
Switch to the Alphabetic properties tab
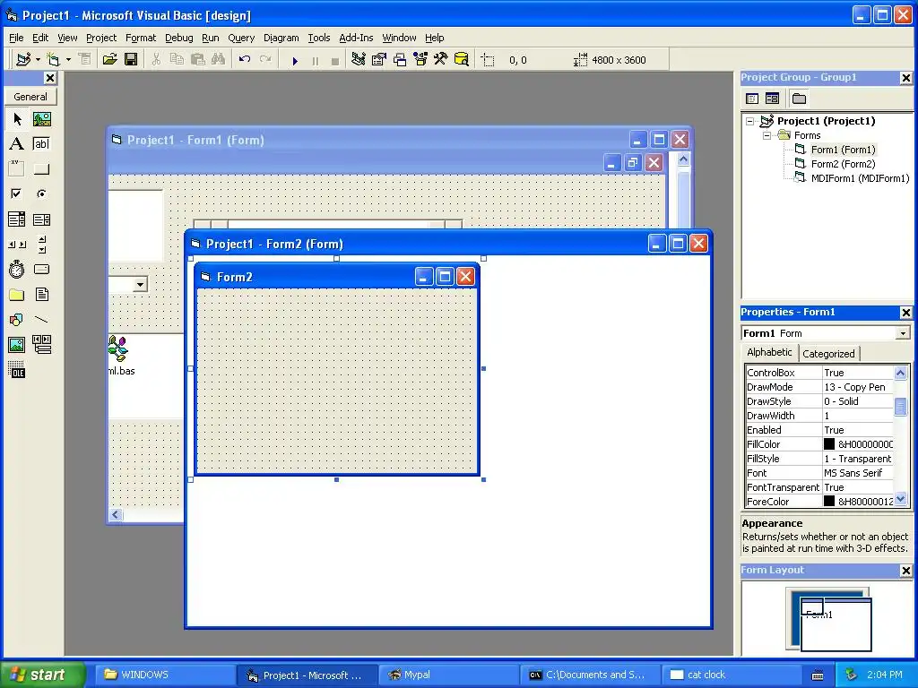tap(769, 352)
